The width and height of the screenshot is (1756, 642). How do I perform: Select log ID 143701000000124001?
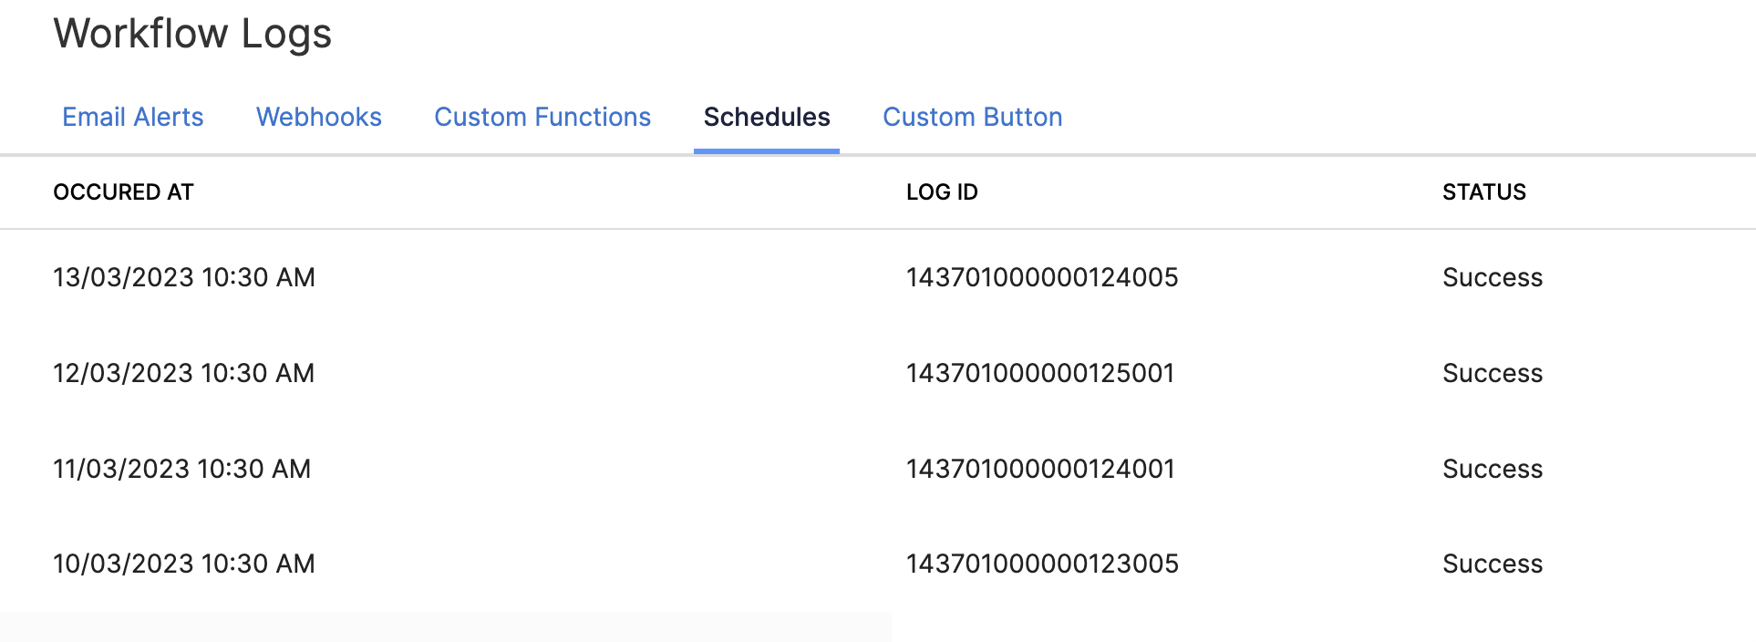(x=1039, y=468)
